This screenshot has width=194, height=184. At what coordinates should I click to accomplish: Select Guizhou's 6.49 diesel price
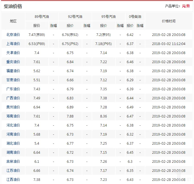coord(130,107)
